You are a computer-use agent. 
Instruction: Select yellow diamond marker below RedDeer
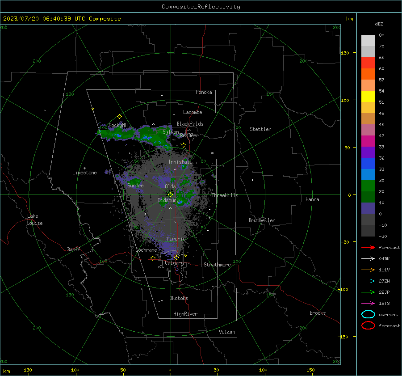(x=184, y=145)
